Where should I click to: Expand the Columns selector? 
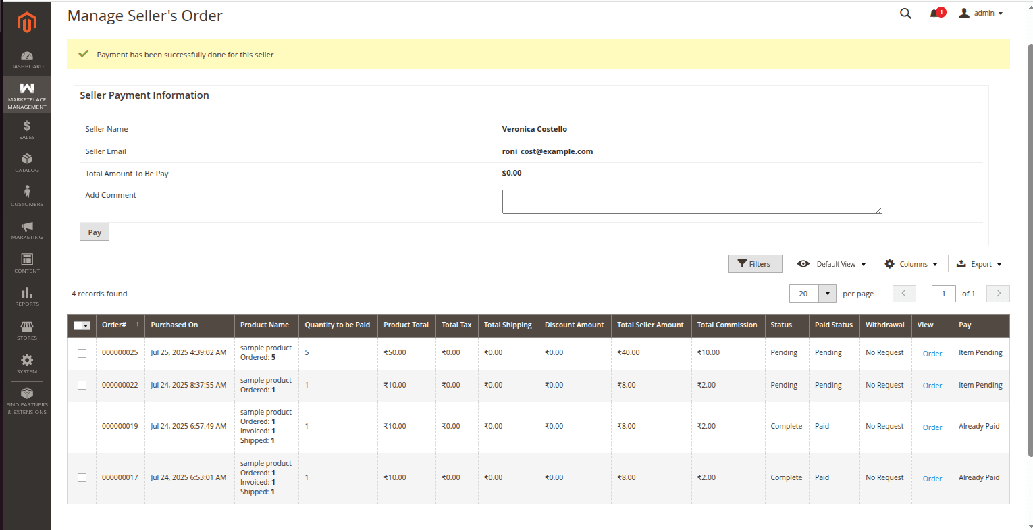pyautogui.click(x=910, y=263)
